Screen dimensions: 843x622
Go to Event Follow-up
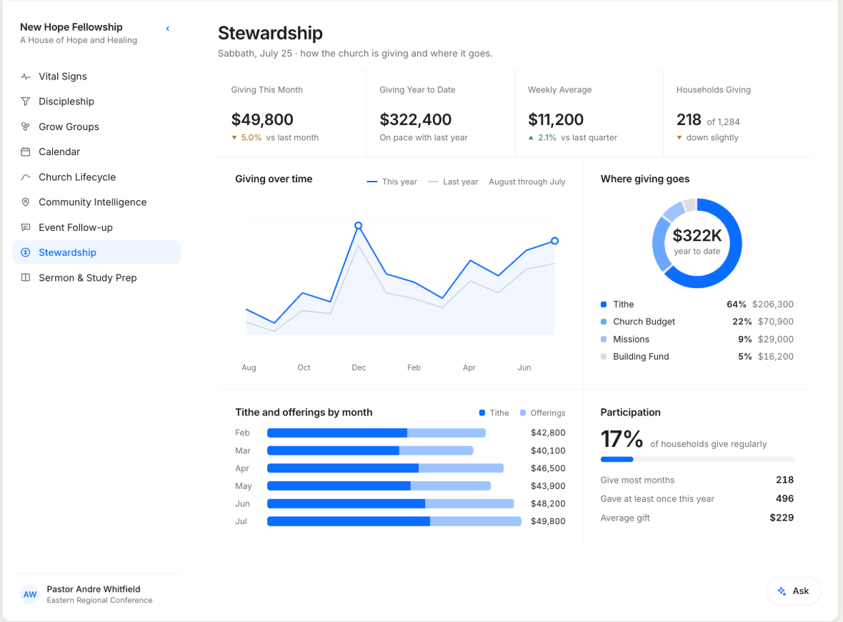[96, 227]
